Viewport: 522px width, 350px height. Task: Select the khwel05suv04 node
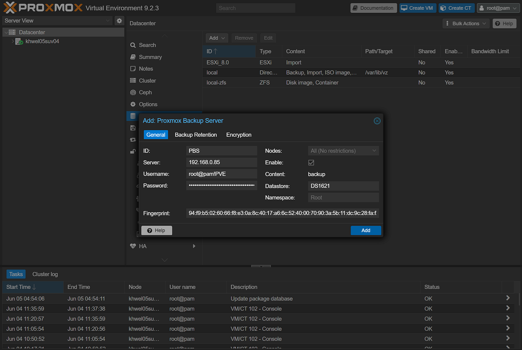click(x=42, y=41)
